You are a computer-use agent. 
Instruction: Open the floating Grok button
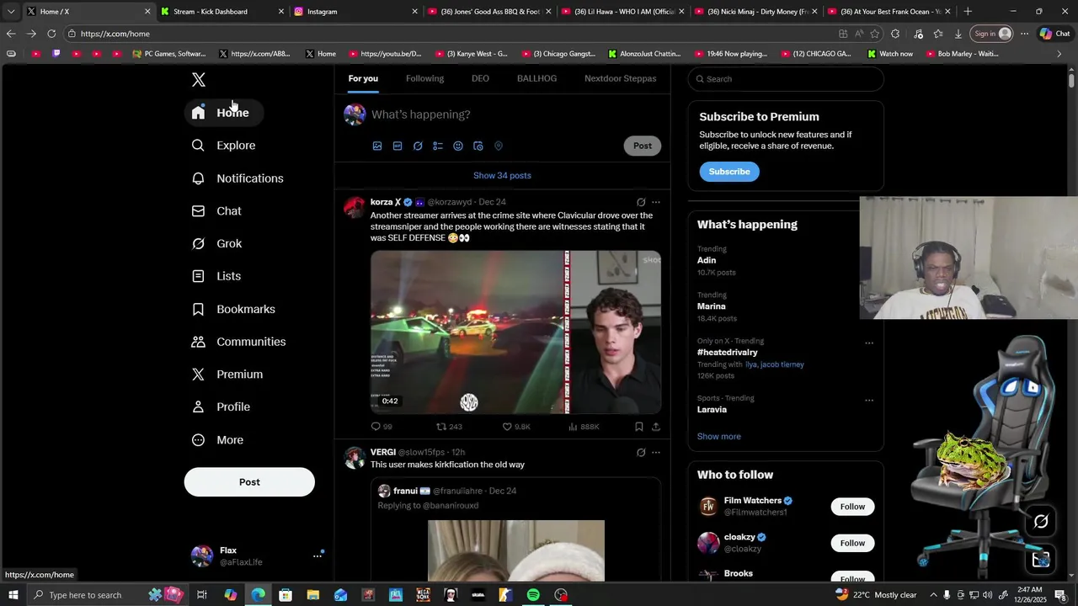click(1041, 522)
